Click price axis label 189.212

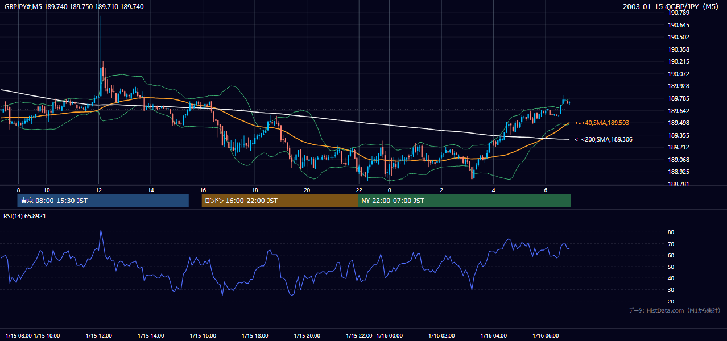[679, 147]
